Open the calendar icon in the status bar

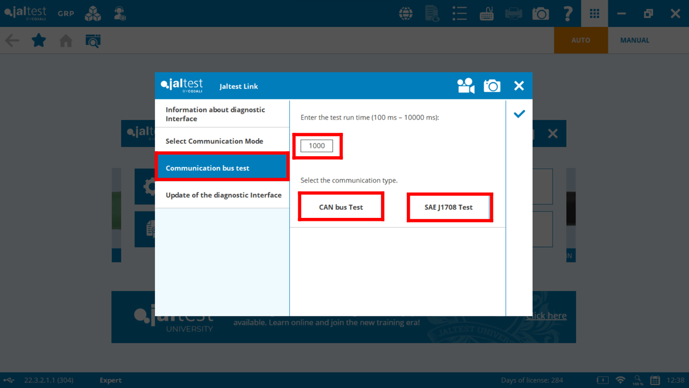pos(655,380)
